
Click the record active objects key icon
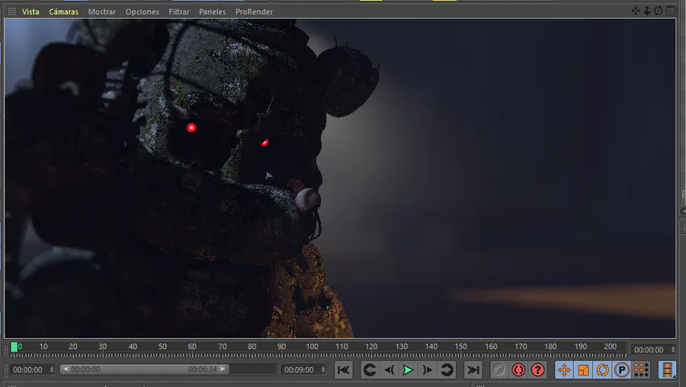(498, 370)
